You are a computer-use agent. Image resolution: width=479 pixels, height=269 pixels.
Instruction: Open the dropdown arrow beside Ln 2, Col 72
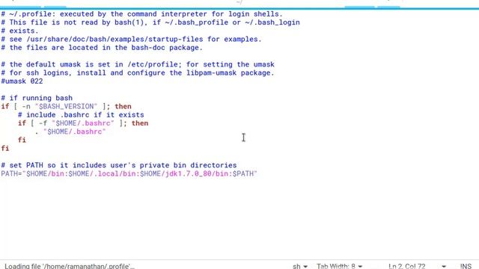tap(444, 266)
